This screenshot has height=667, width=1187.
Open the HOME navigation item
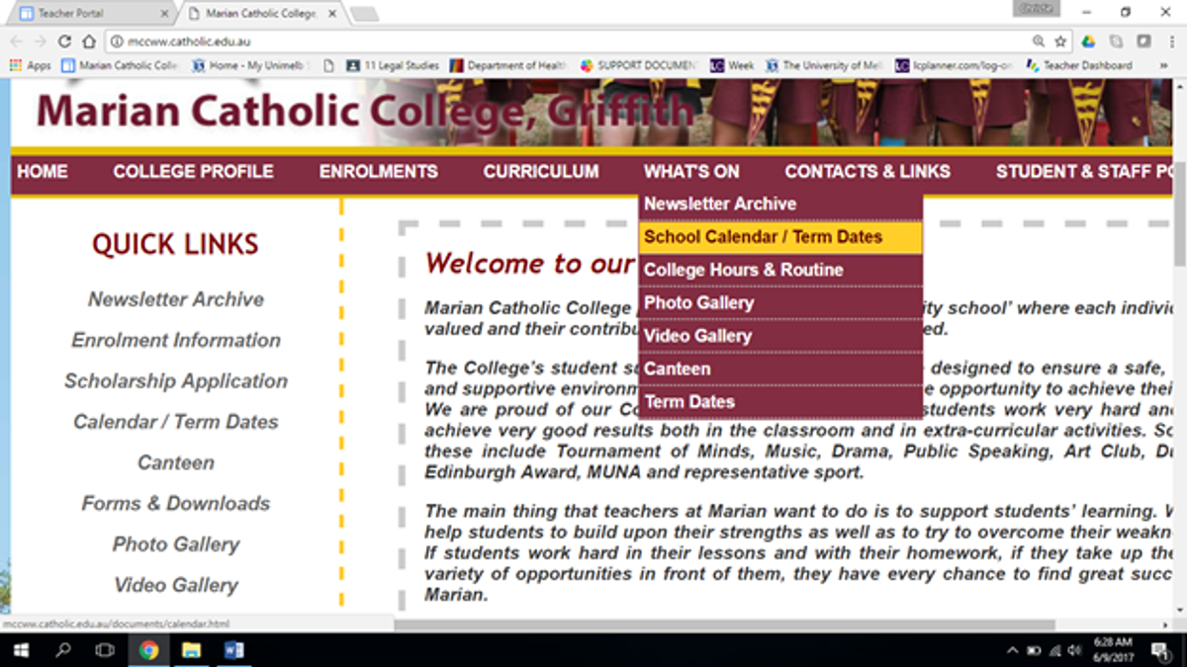click(43, 172)
